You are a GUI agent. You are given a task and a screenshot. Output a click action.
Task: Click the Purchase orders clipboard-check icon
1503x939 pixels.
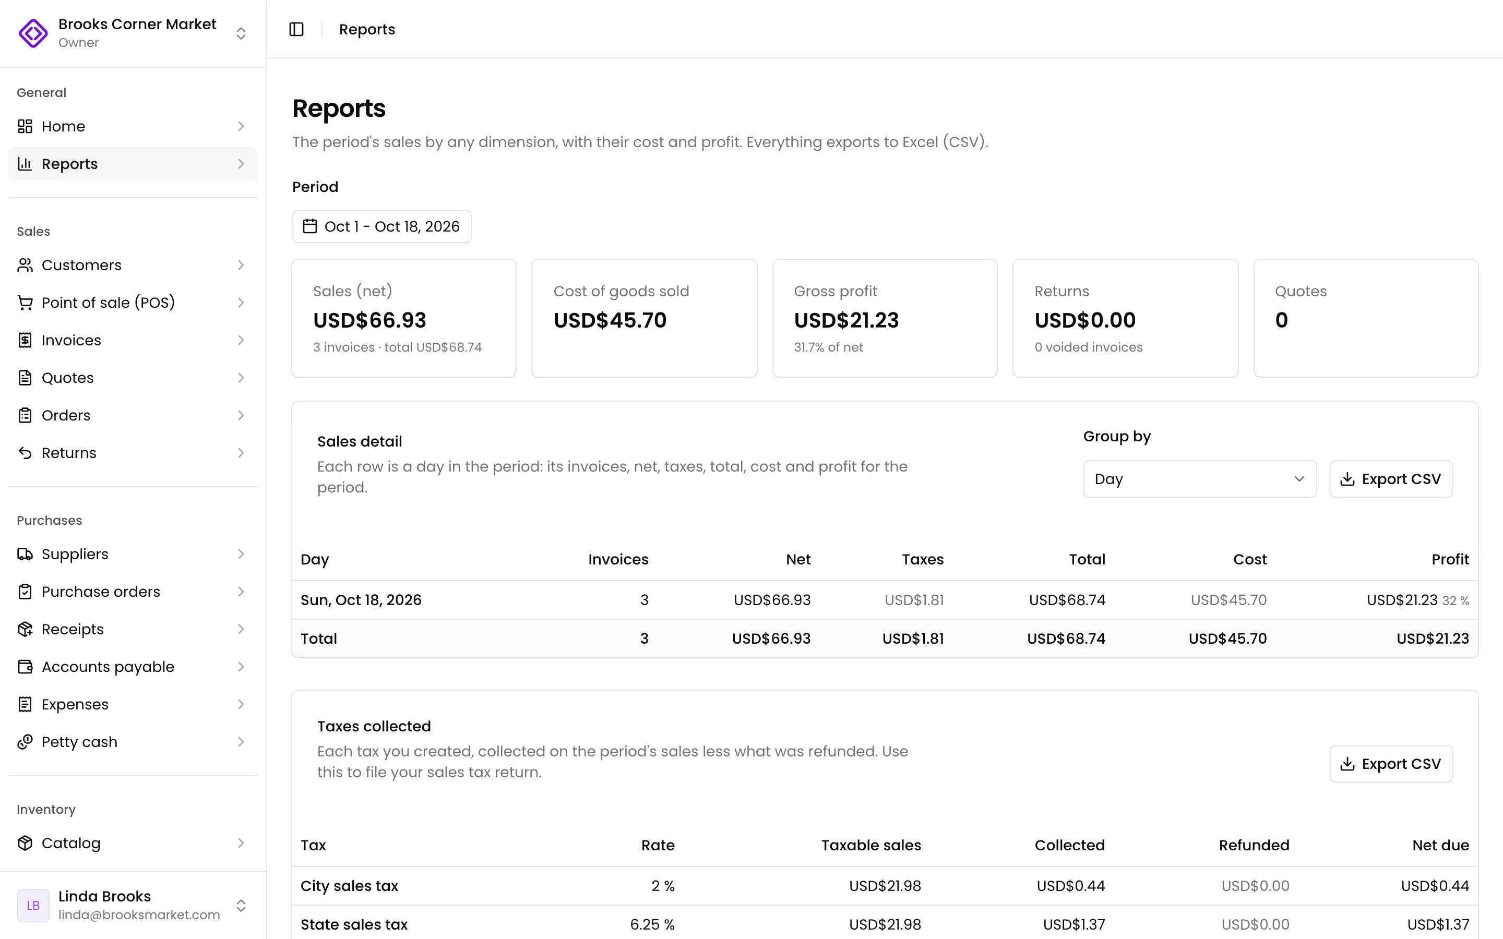pos(25,592)
